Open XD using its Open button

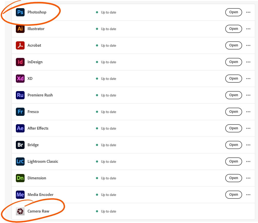(x=233, y=78)
